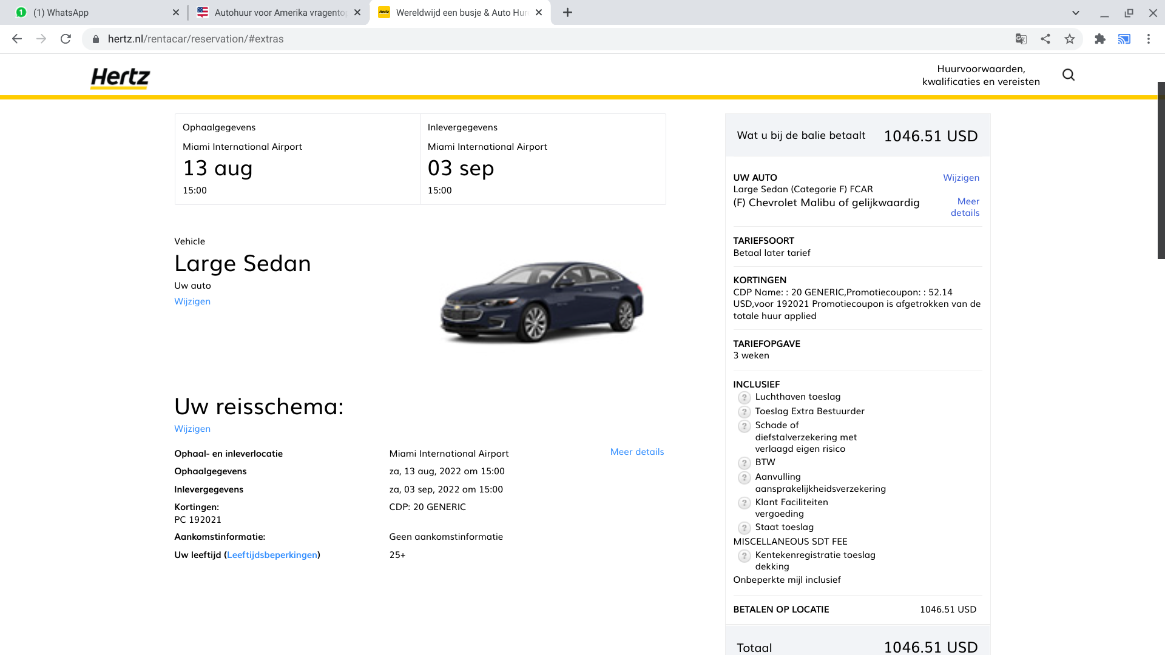The height and width of the screenshot is (655, 1165).
Task: Expand the tab search chevron
Action: click(x=1075, y=13)
